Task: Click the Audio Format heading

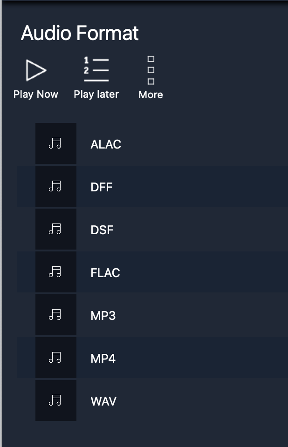Action: click(80, 33)
